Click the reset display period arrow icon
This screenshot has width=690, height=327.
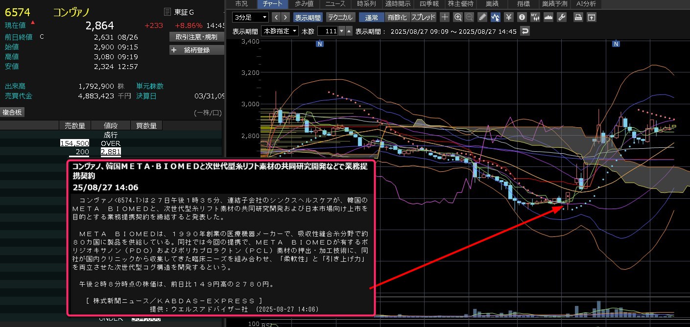pos(525,31)
